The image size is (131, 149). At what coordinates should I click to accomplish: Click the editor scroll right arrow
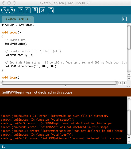pyautogui.click(x=125, y=83)
